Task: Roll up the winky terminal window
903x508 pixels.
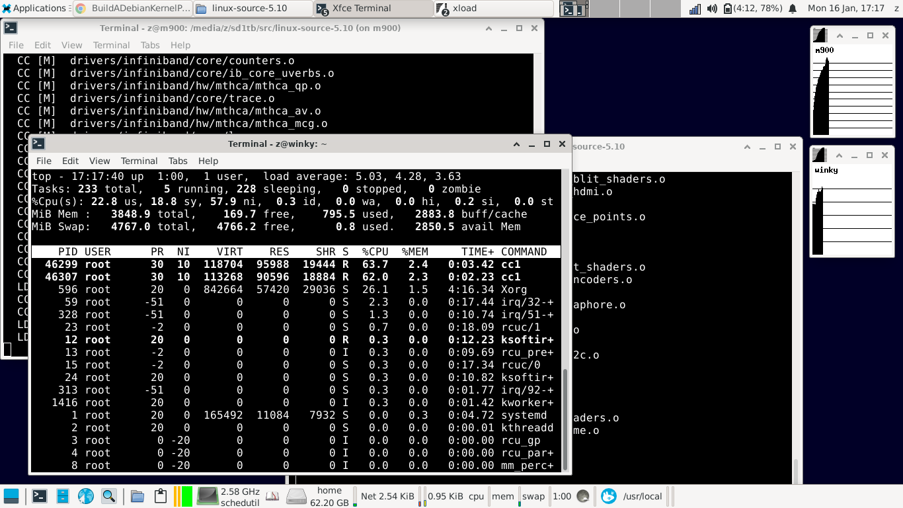Action: 517,144
